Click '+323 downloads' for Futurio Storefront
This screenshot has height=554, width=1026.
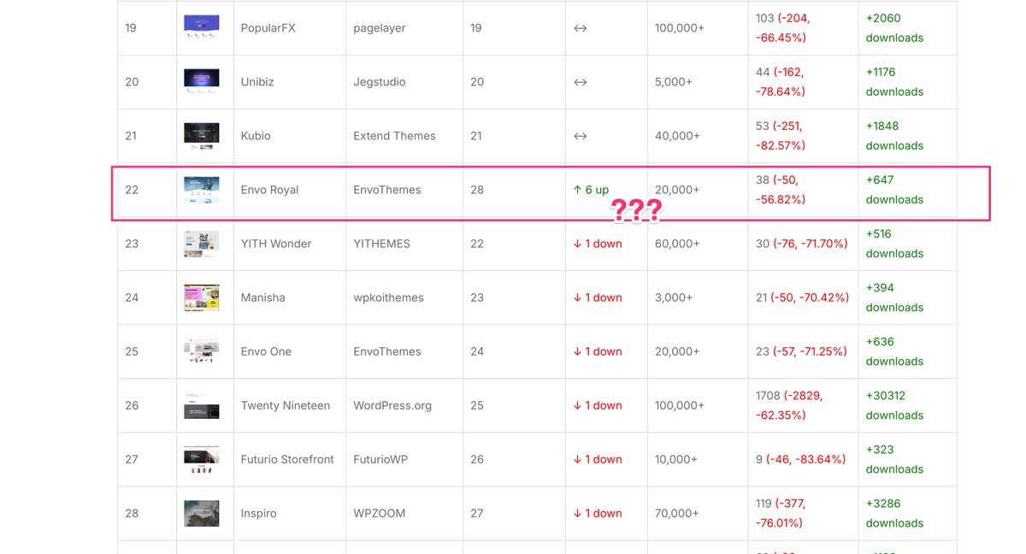[x=894, y=459]
